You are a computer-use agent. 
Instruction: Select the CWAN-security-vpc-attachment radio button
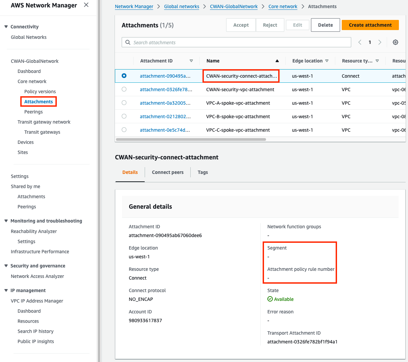coord(124,89)
